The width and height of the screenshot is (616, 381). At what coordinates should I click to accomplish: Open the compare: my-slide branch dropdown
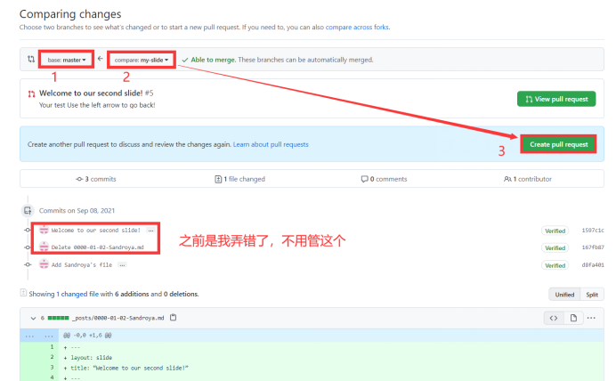click(x=142, y=60)
